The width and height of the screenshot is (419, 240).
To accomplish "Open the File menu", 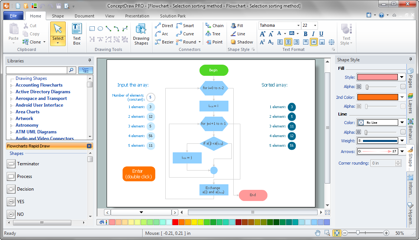I will pyautogui.click(x=13, y=16).
